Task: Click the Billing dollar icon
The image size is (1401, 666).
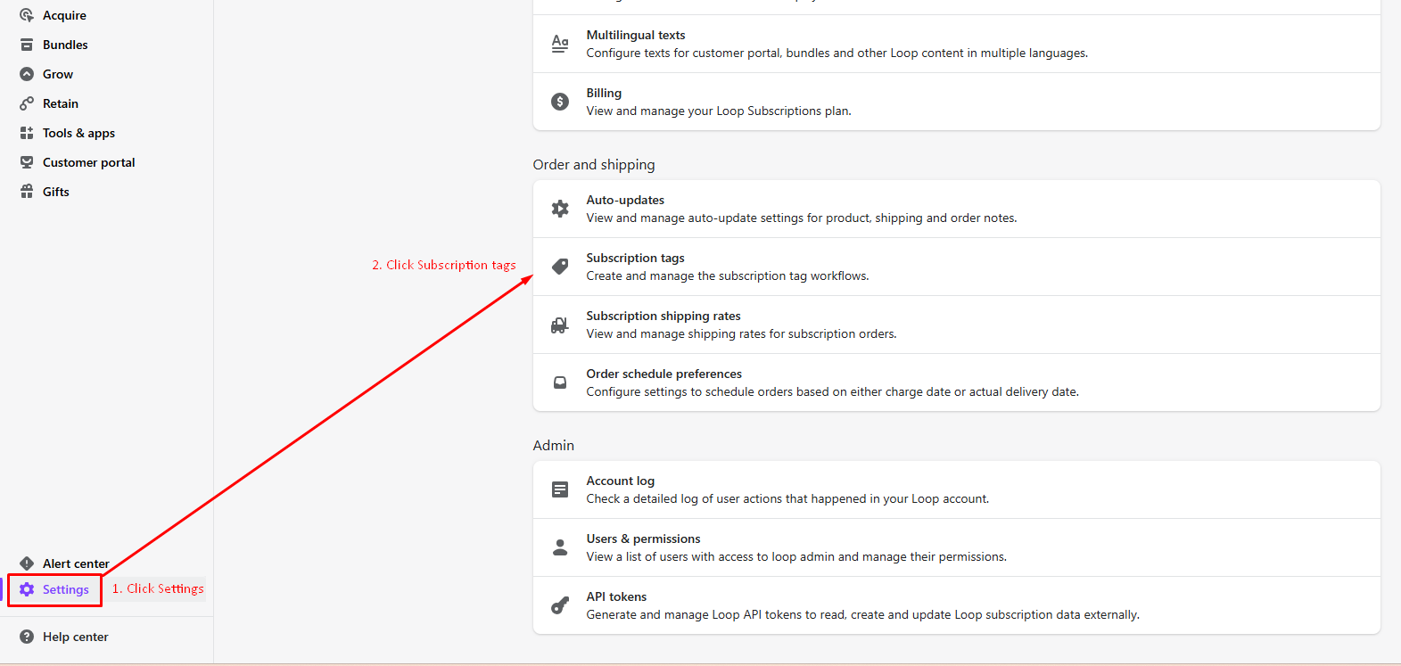Action: tap(560, 102)
